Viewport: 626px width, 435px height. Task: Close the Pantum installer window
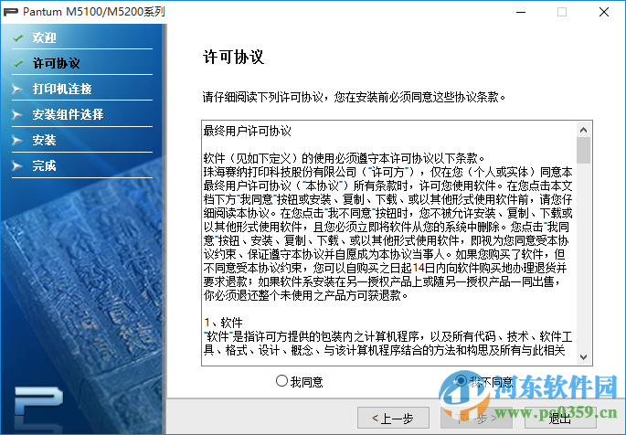point(604,12)
